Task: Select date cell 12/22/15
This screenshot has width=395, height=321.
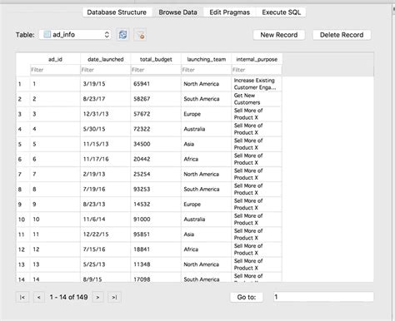Action: [x=106, y=235]
